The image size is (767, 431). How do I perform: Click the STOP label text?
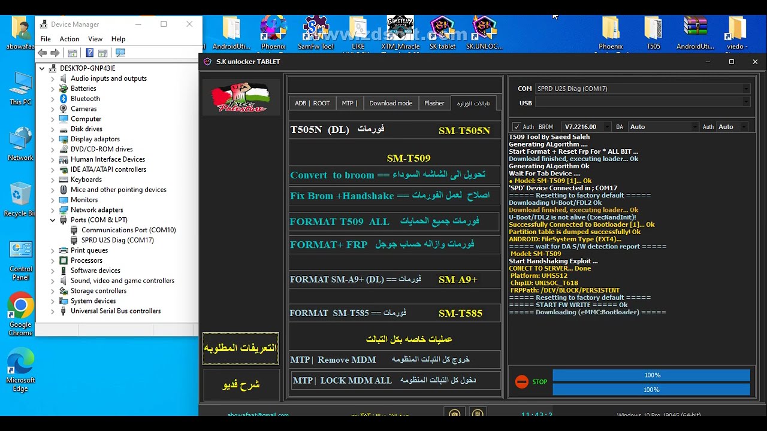click(x=540, y=382)
